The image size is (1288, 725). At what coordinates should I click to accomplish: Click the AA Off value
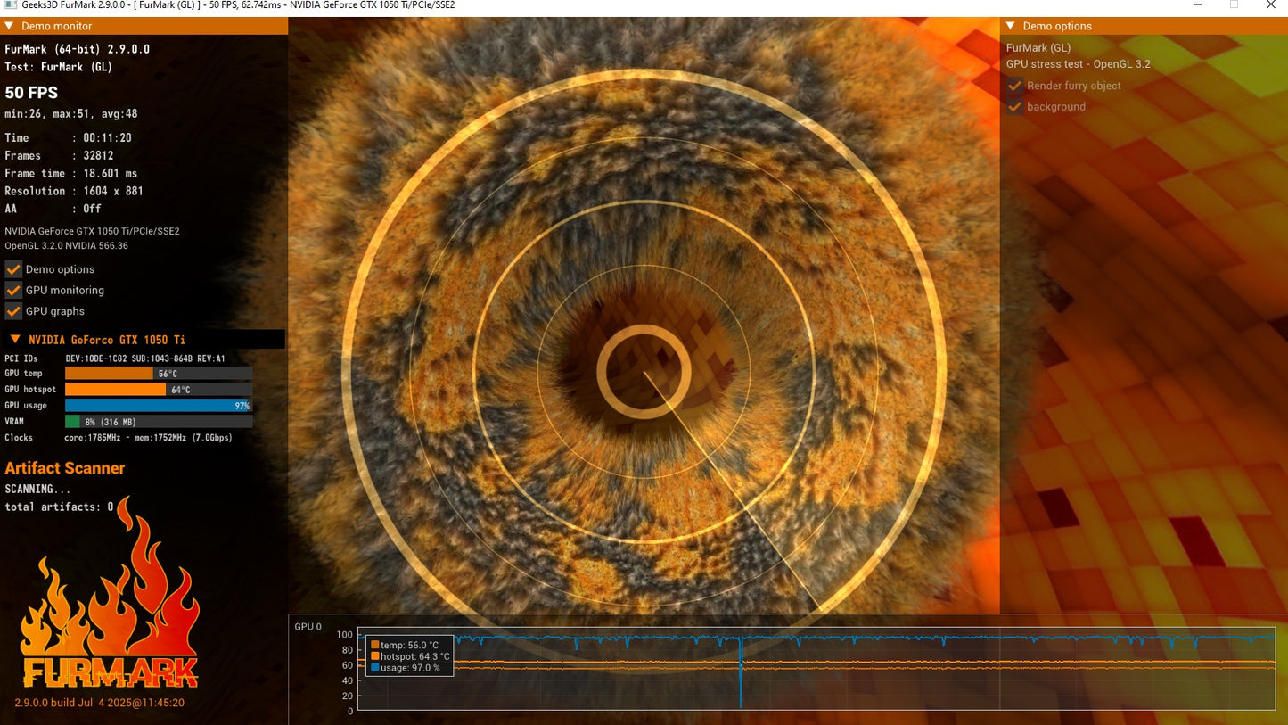click(x=93, y=210)
